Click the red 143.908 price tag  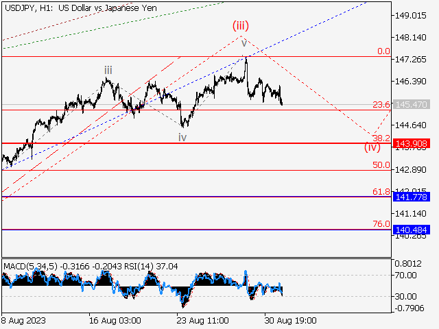click(412, 144)
